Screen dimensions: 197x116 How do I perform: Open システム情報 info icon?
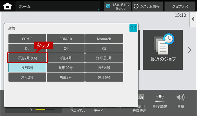136,6
